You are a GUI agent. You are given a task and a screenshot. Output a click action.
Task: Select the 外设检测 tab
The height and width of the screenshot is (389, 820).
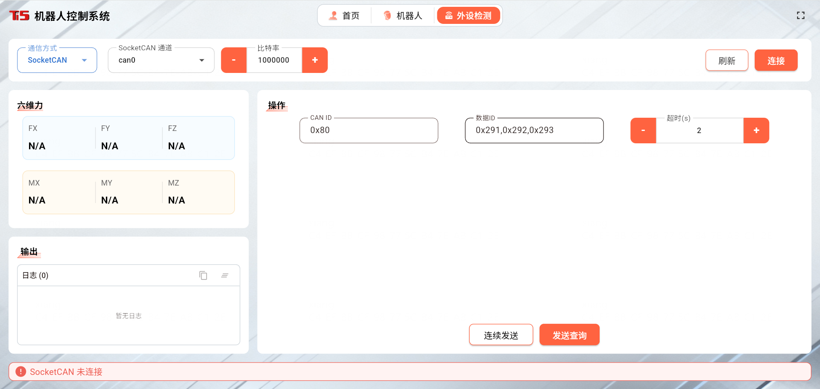tap(469, 16)
